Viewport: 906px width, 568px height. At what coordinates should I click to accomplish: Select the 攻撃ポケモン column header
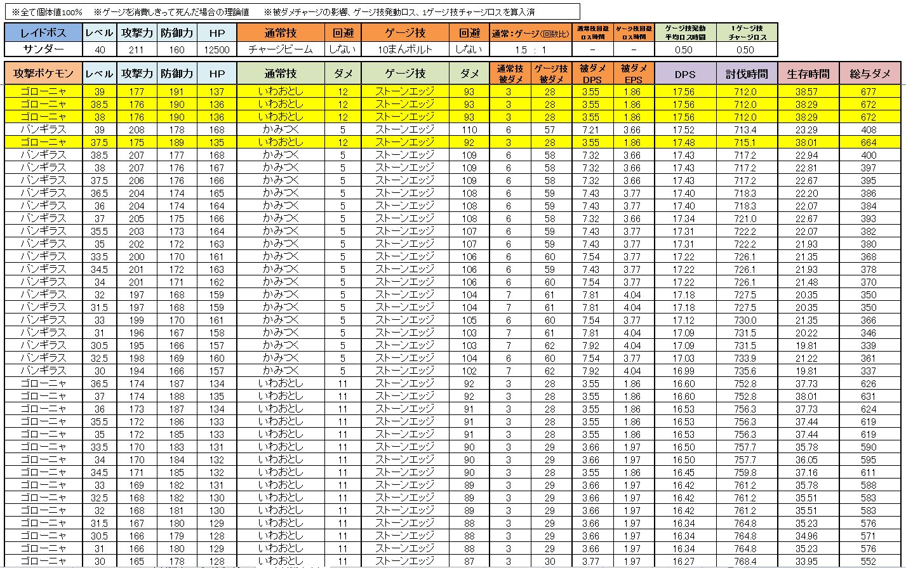point(44,74)
